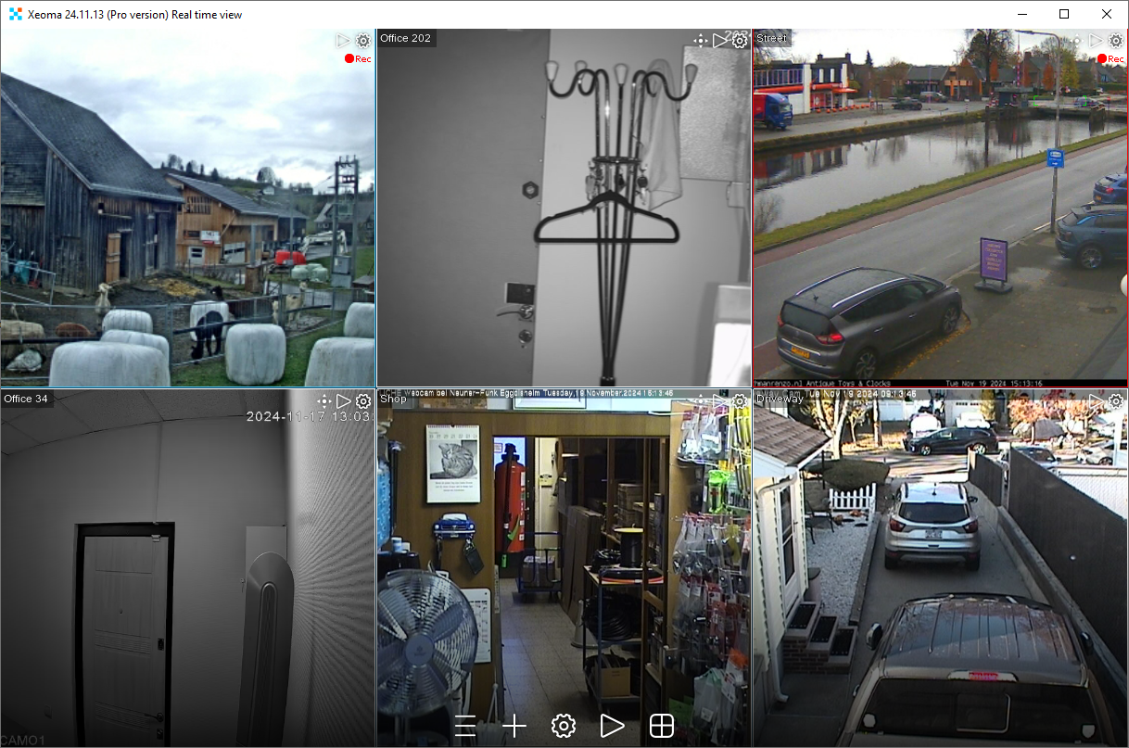Click the Rec indicator on Street camera

click(x=1110, y=59)
